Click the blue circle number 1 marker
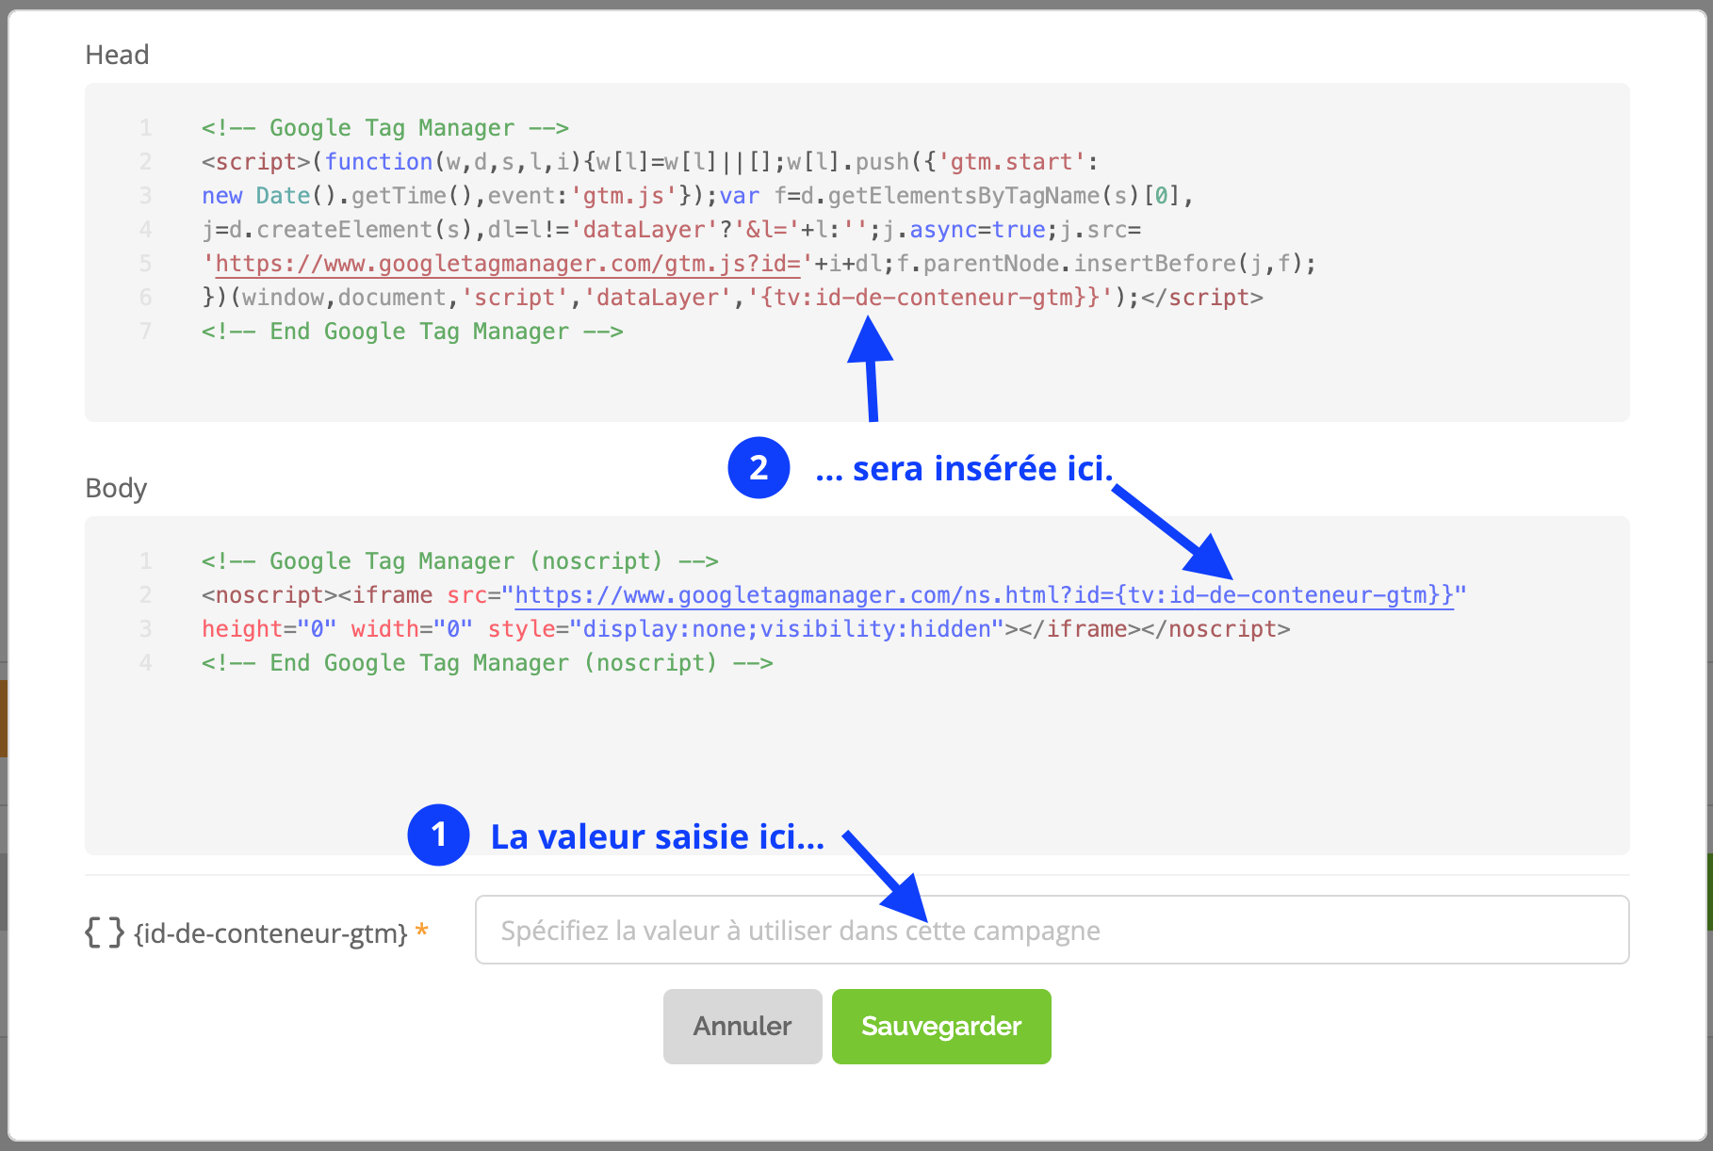 point(438,835)
